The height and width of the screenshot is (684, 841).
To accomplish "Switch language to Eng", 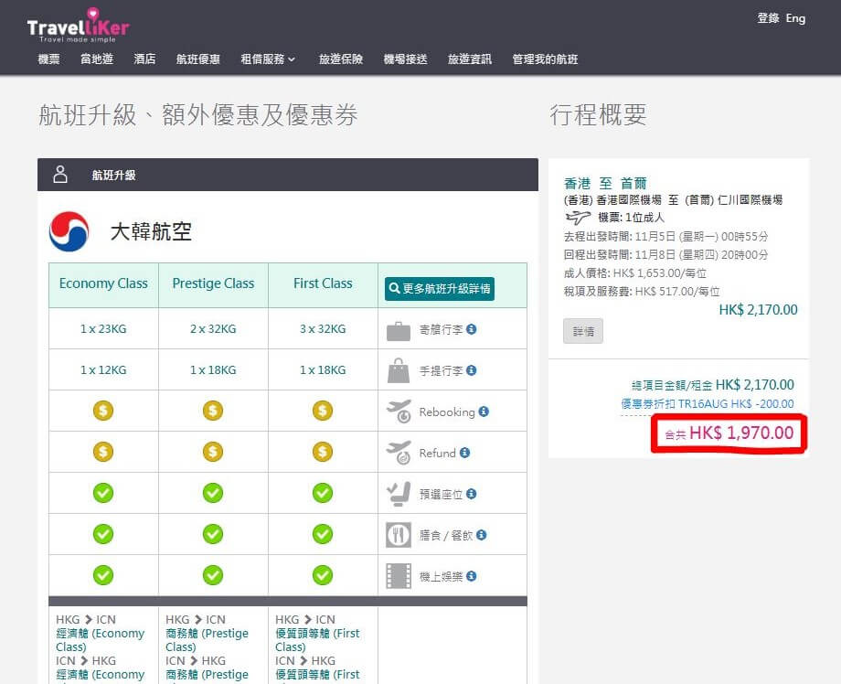I will click(x=795, y=18).
